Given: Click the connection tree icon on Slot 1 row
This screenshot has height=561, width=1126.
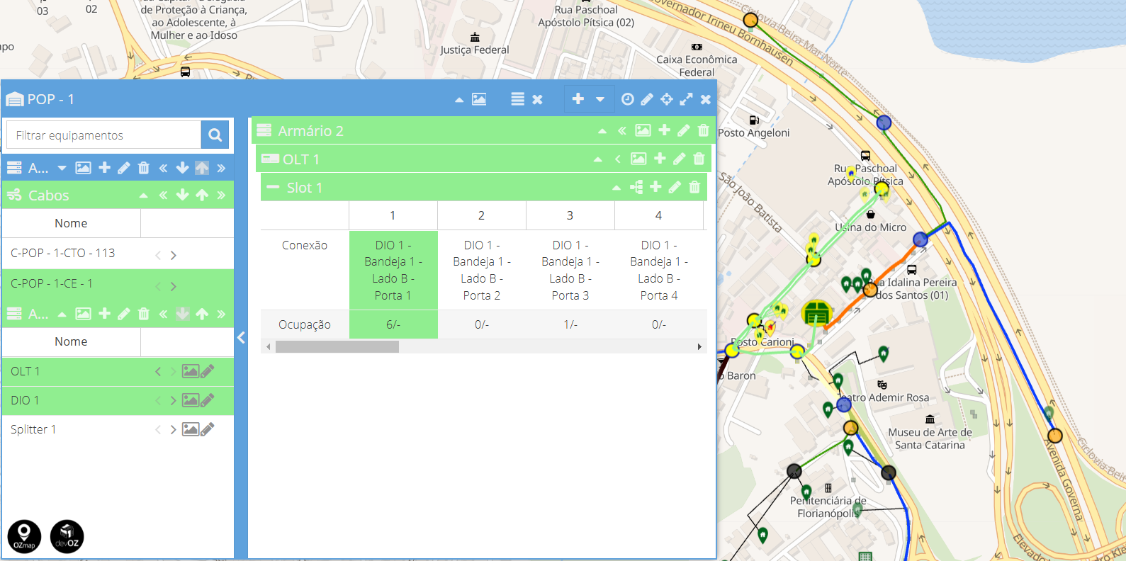Looking at the screenshot, I should [636, 187].
